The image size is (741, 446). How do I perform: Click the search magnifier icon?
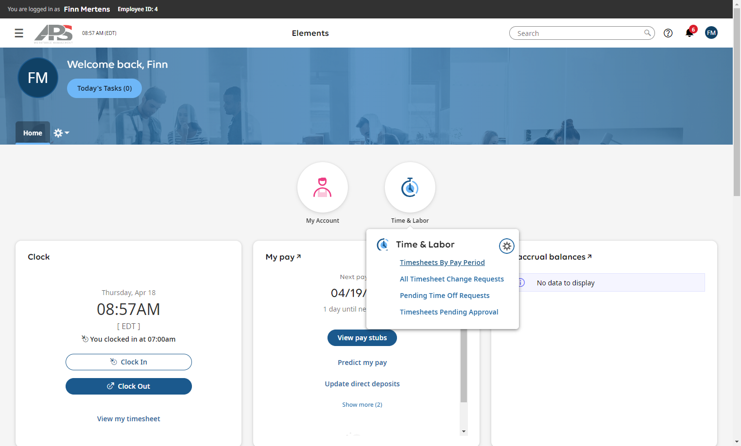pos(647,33)
